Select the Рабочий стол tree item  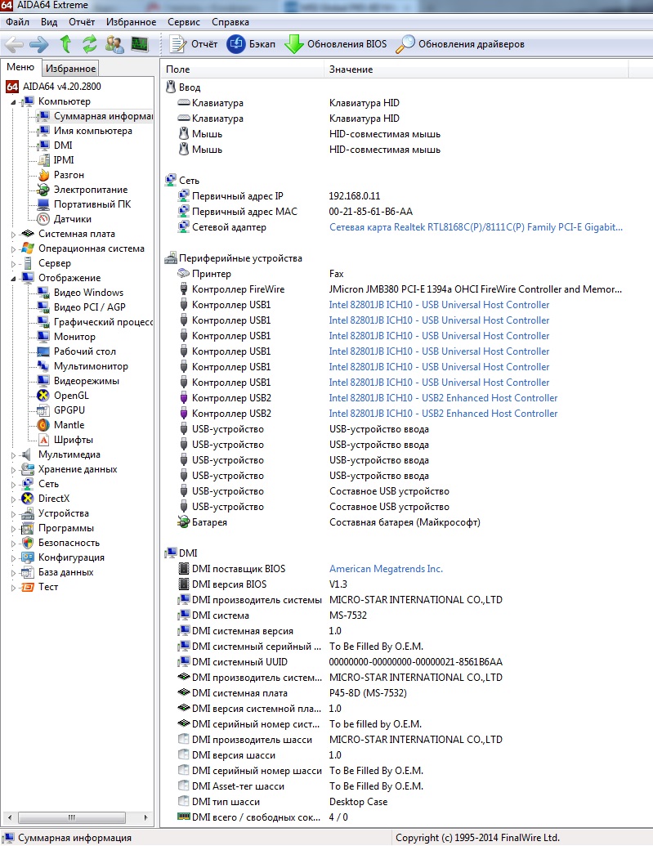pos(85,351)
